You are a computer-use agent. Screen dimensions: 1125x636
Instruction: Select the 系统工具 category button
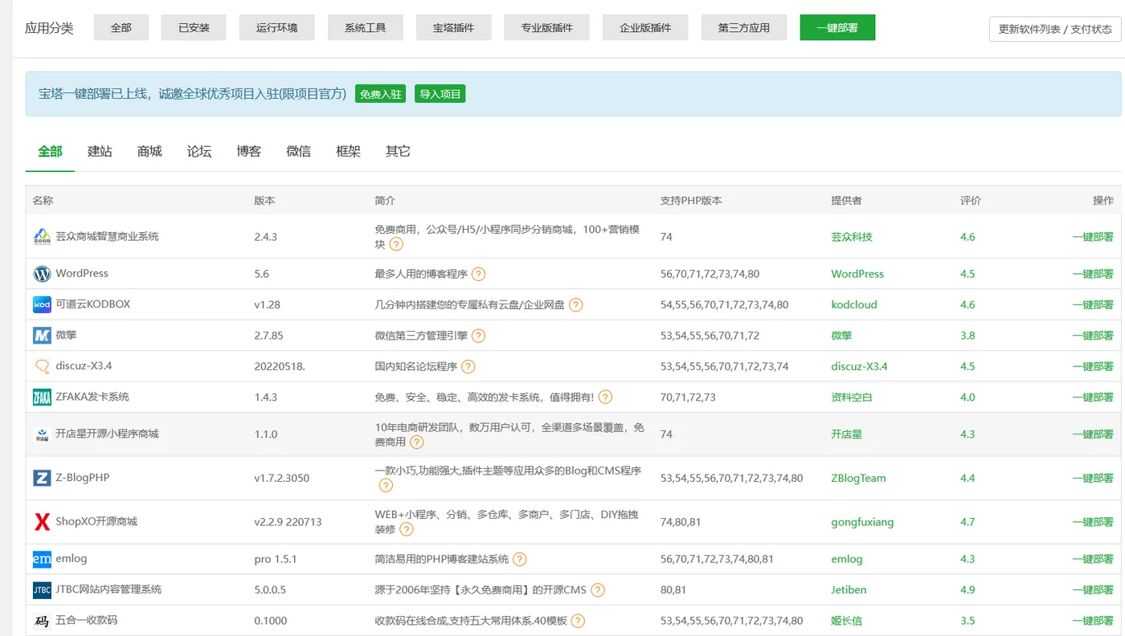[x=366, y=27]
